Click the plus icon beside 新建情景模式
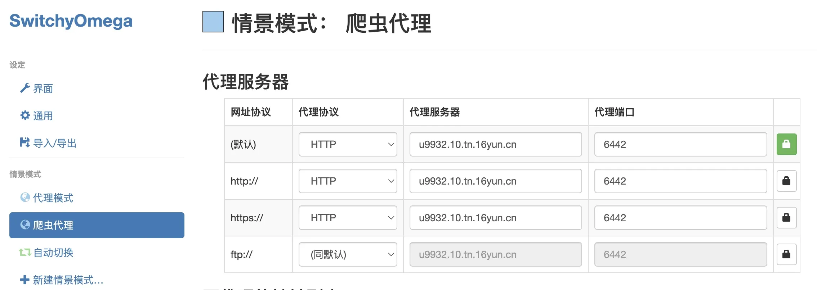 [x=25, y=280]
